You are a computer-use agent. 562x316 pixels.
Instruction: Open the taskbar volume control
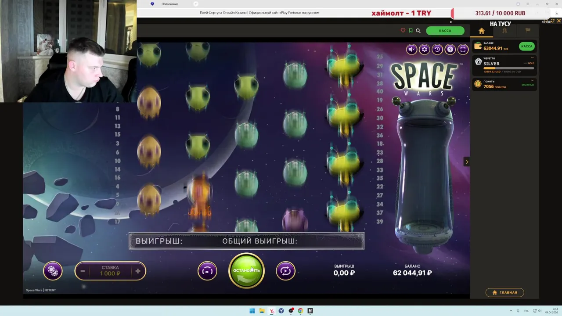(x=540, y=311)
